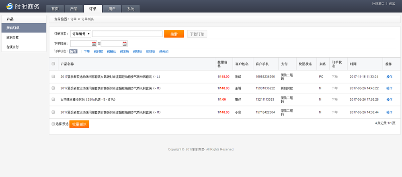The height and width of the screenshot is (177, 402).
Task: Check the select-all checkbox in table header
Action: (x=53, y=64)
